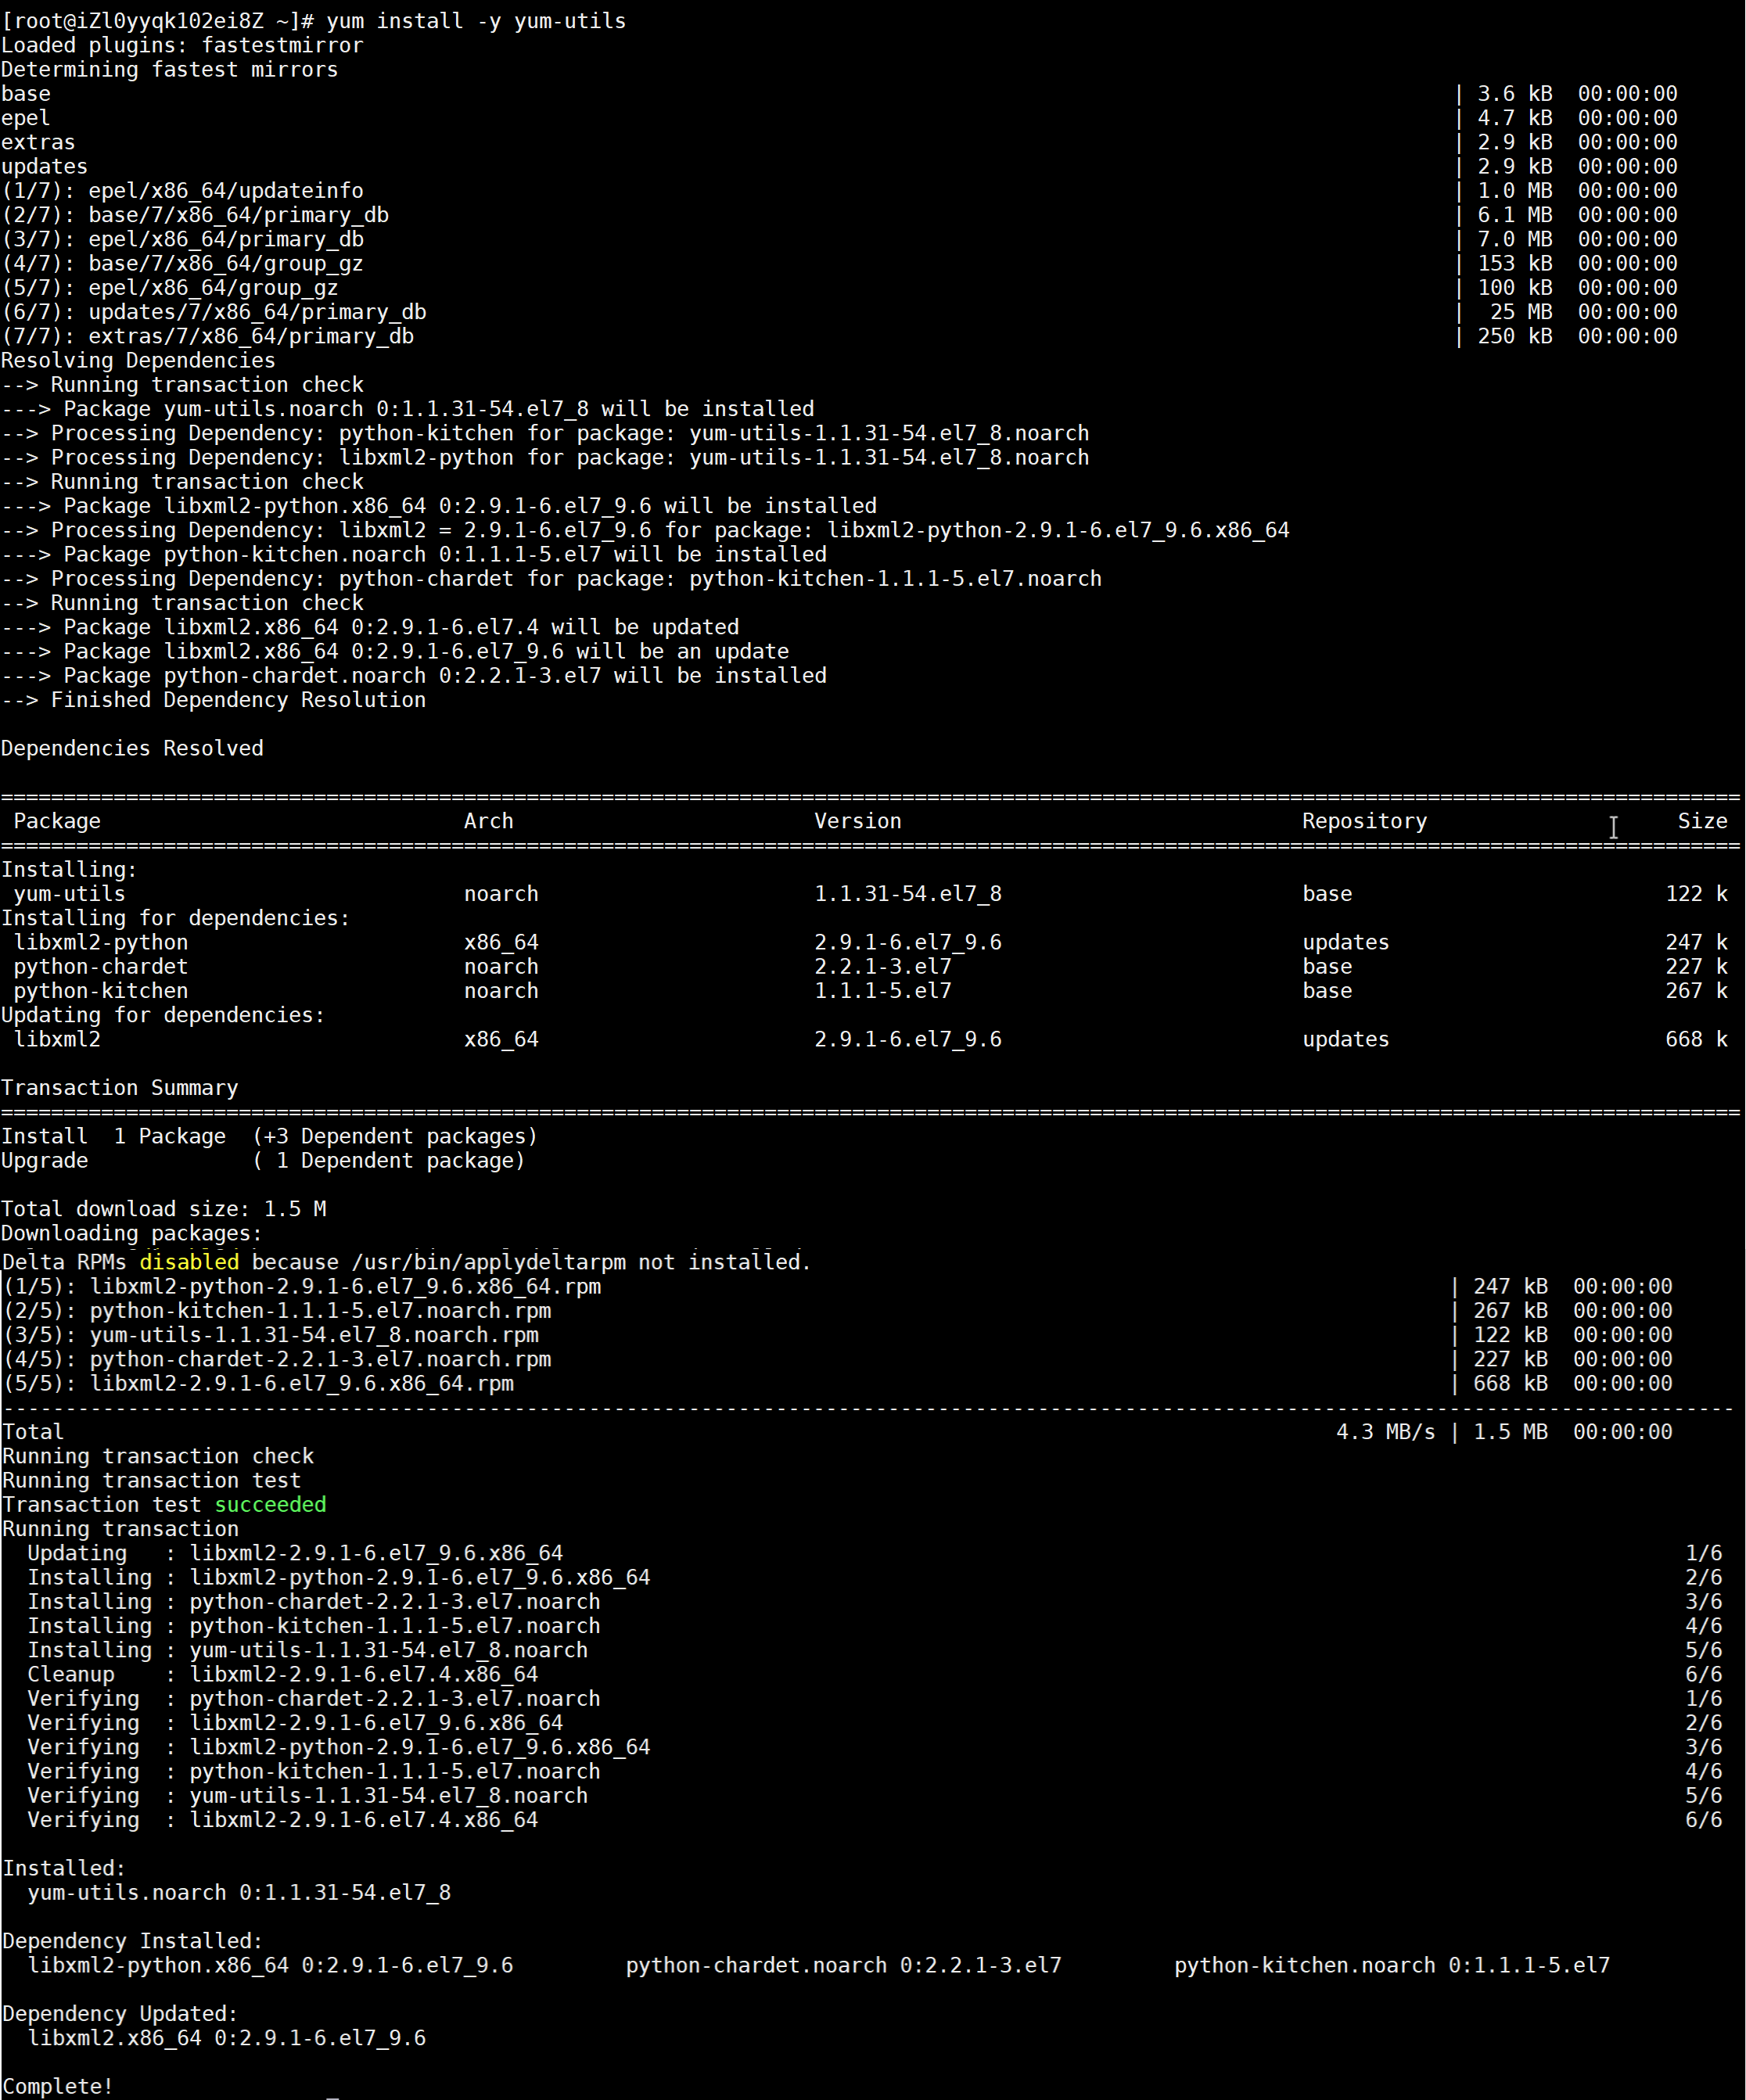
Task: Click the libxml2-python row in package table
Action: (x=101, y=943)
